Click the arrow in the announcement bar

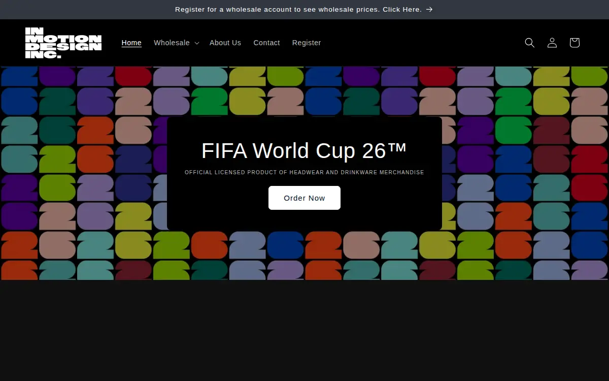[429, 9]
